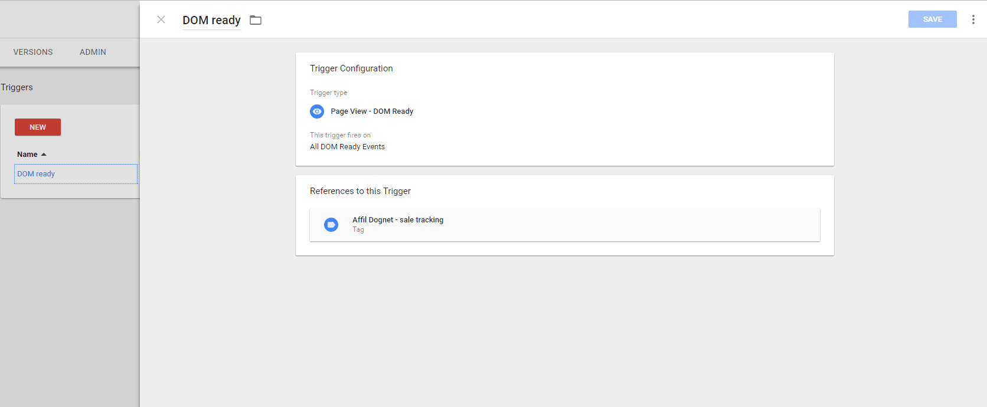Click the blue tag icon for Affil Dognet
Screen dimensions: 987x407
coord(331,225)
